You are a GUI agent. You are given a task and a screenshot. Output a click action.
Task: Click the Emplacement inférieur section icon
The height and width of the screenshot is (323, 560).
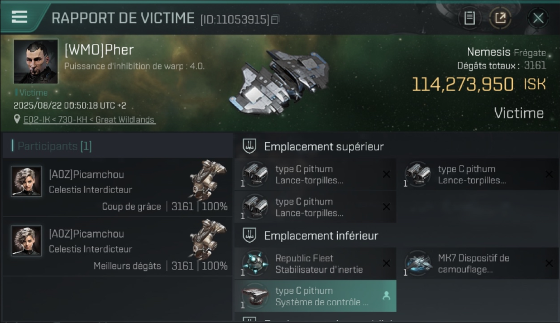pyautogui.click(x=250, y=236)
